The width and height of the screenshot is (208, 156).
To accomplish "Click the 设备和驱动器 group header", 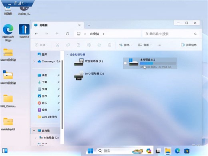I will [x=77, y=54].
